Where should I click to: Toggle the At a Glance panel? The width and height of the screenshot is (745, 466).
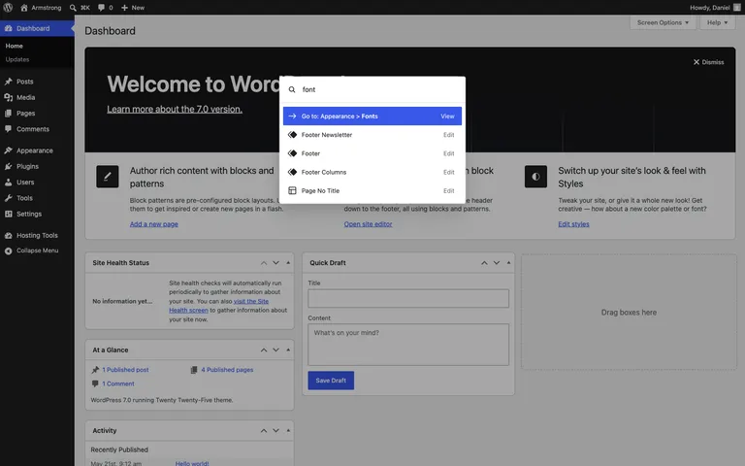[288, 349]
